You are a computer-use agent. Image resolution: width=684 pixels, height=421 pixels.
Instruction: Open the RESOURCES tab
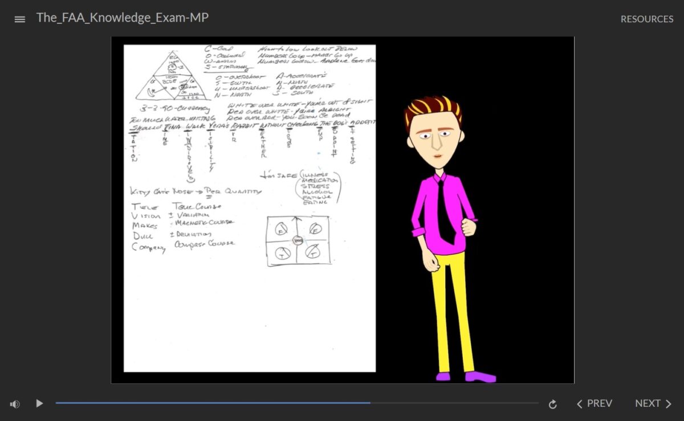pos(646,19)
